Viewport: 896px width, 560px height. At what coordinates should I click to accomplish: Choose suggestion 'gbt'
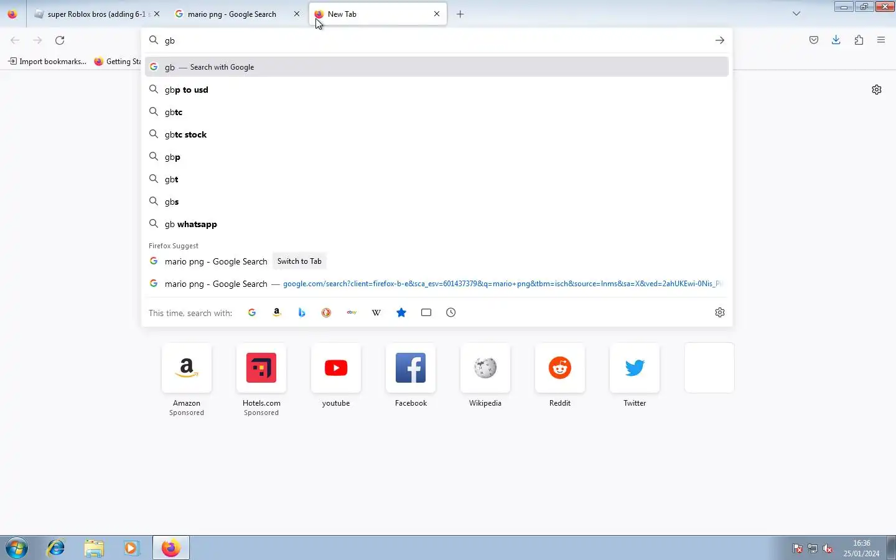pyautogui.click(x=437, y=179)
